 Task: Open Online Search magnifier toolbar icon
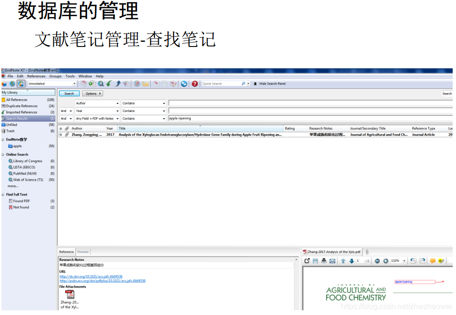pos(101,84)
